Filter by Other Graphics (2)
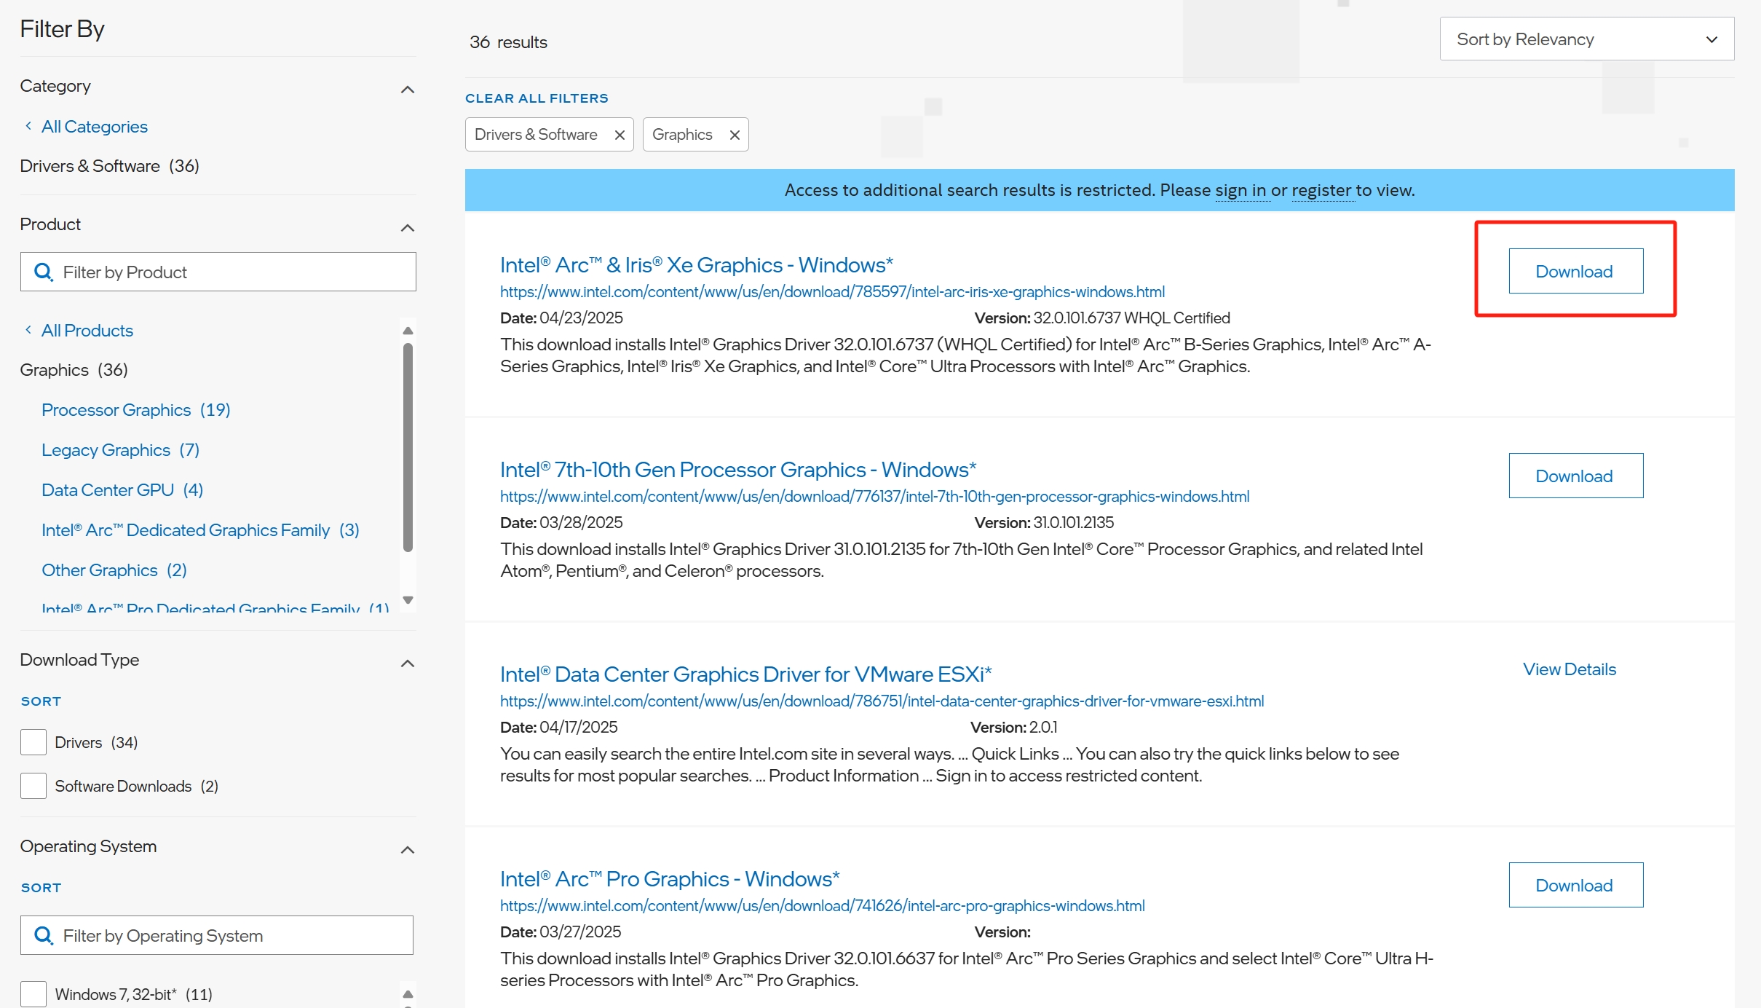The image size is (1761, 1008). click(x=114, y=570)
